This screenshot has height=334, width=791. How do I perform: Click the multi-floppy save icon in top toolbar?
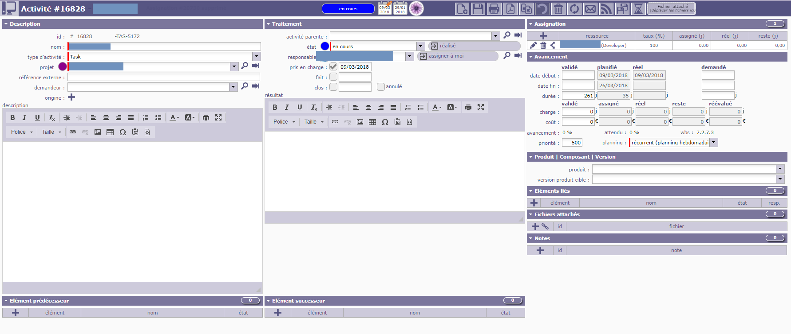click(622, 9)
